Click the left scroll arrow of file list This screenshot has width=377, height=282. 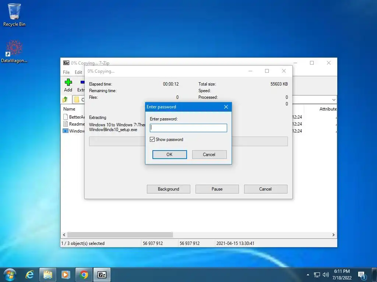point(64,235)
